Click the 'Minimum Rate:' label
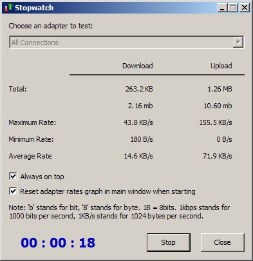The height and width of the screenshot is (261, 253). (x=31, y=139)
